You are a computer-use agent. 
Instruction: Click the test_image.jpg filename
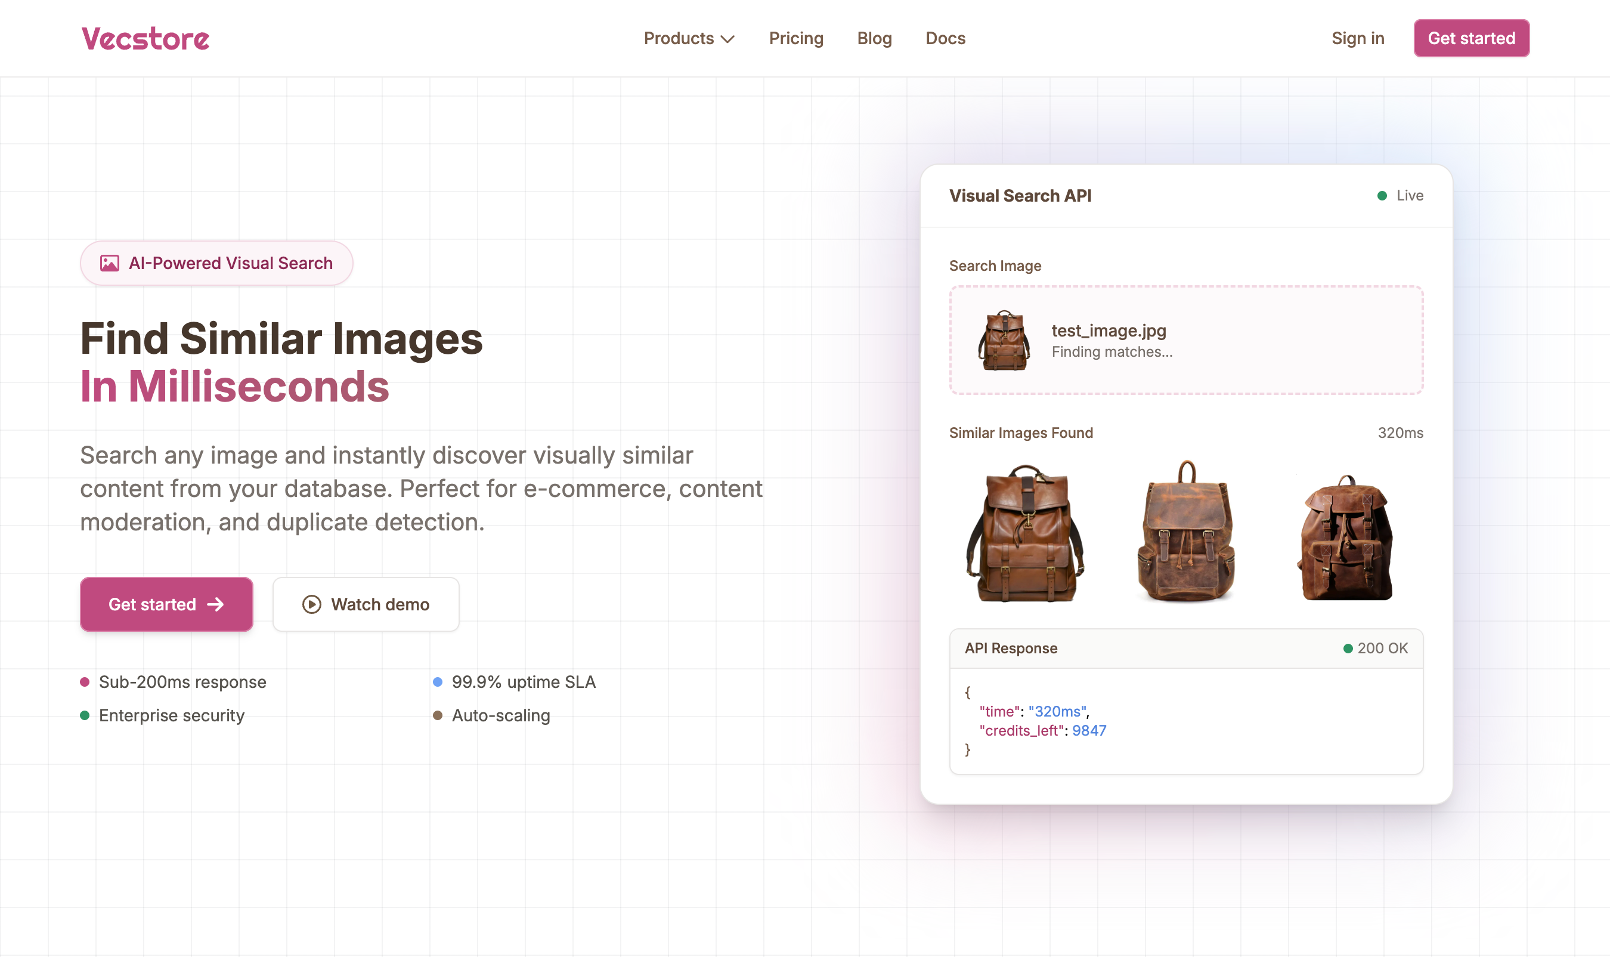pyautogui.click(x=1109, y=330)
